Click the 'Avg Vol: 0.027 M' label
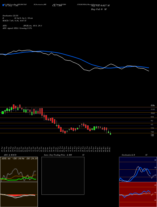The image size is (157, 207). [100, 5]
